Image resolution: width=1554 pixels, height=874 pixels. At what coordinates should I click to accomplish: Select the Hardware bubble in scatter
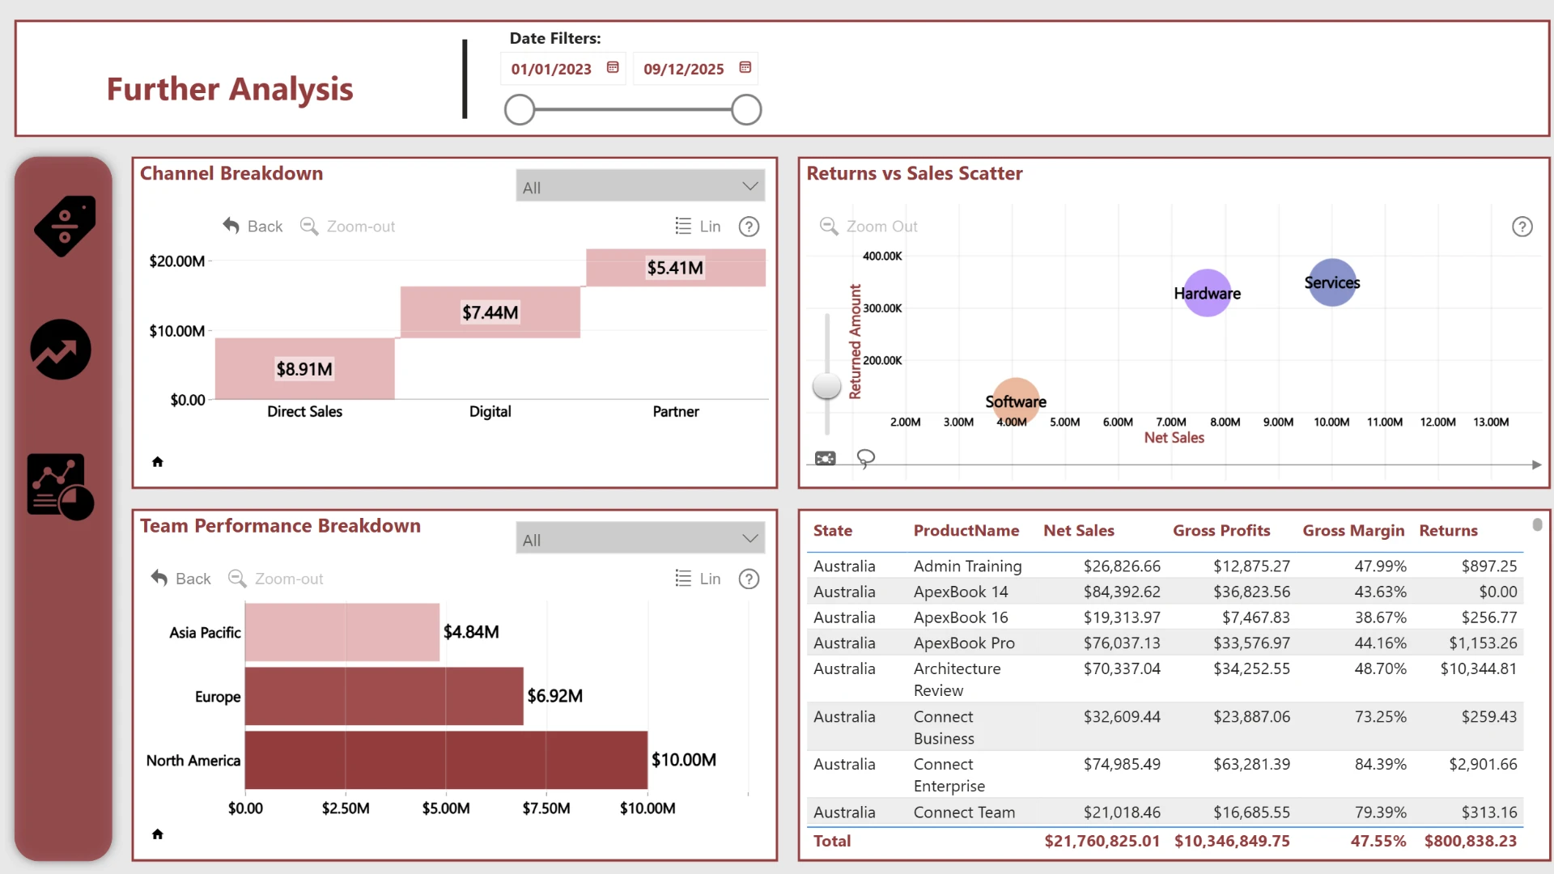[x=1208, y=293]
